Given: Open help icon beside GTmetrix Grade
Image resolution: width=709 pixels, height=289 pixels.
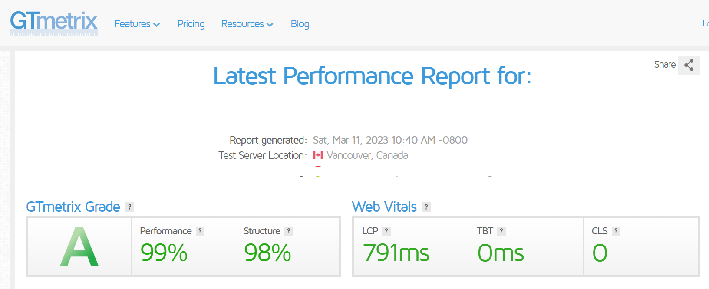Looking at the screenshot, I should (130, 207).
